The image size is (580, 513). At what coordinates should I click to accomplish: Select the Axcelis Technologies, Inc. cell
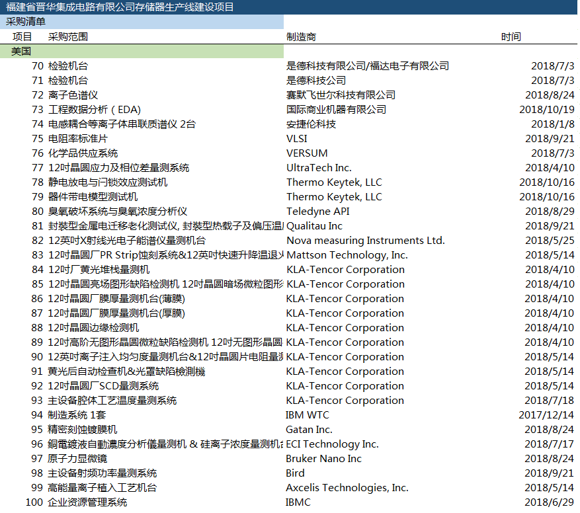click(x=347, y=487)
